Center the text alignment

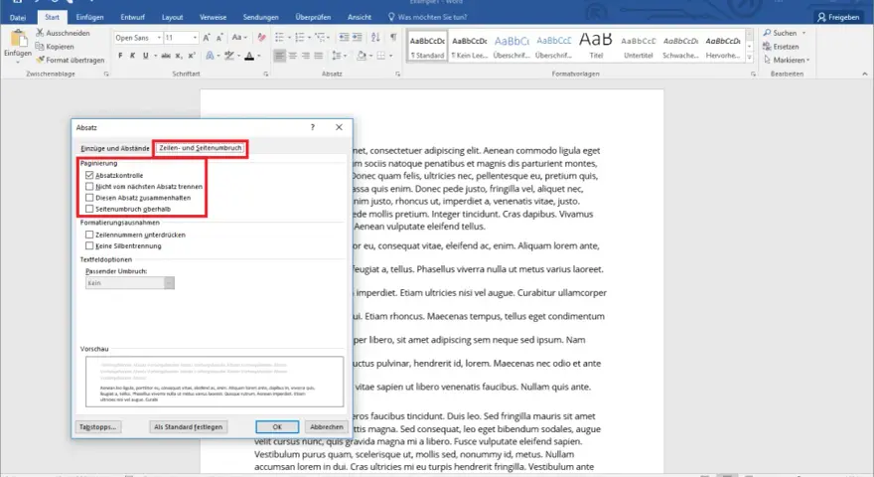coord(293,56)
